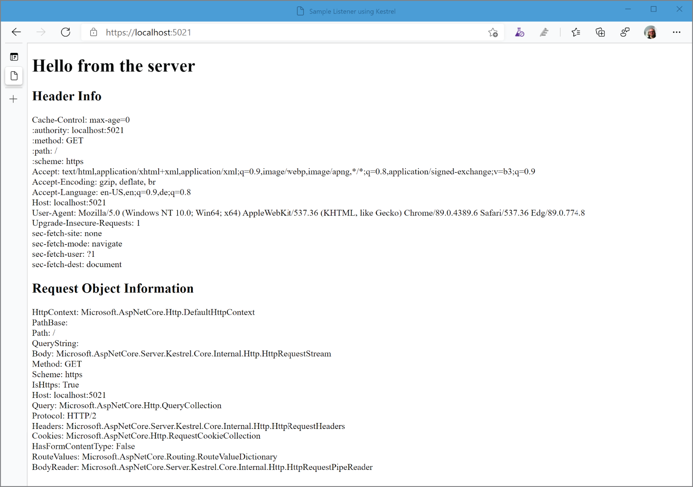The height and width of the screenshot is (487, 693).
Task: Select the Hello from the server heading
Action: (x=114, y=66)
